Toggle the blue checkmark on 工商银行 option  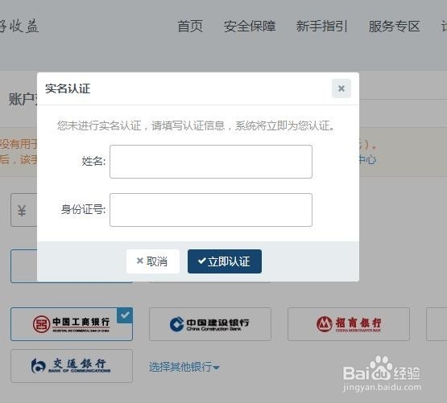(x=125, y=315)
